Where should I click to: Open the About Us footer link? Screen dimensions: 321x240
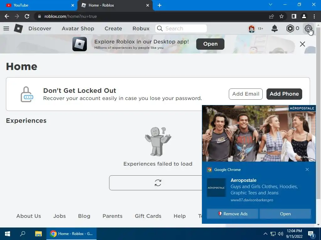tap(29, 216)
